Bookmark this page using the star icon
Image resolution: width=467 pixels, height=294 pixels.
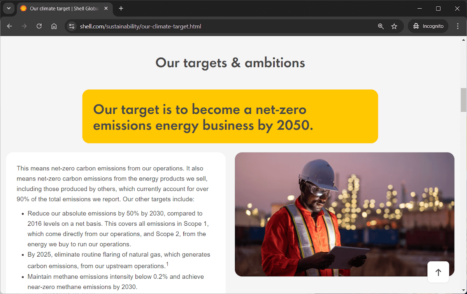394,26
